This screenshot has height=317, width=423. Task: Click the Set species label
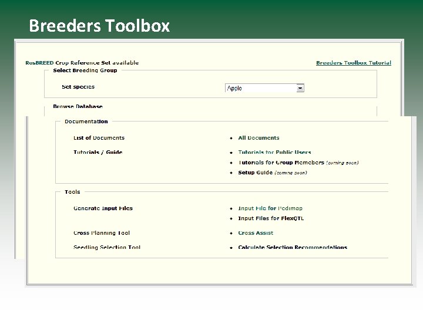[78, 87]
